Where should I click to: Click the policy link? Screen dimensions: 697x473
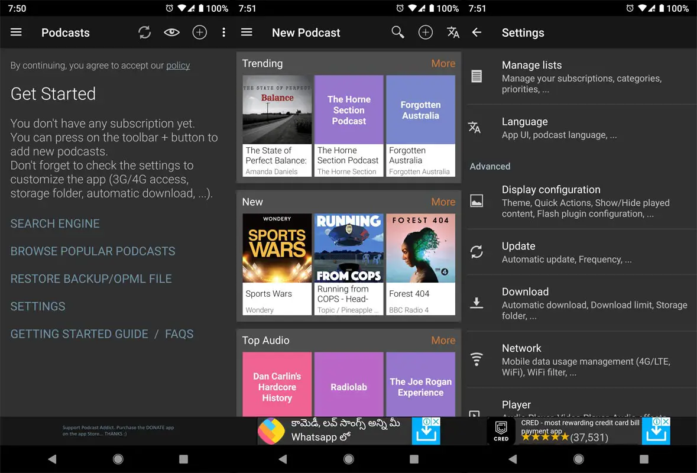coord(178,66)
